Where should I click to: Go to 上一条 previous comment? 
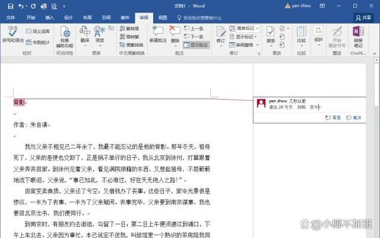(193, 29)
